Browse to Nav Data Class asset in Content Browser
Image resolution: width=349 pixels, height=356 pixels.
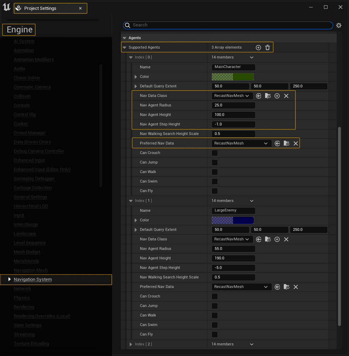coord(268,96)
